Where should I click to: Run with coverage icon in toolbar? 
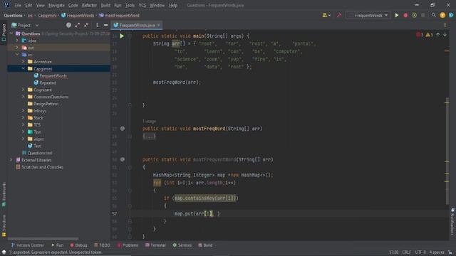[x=414, y=15]
